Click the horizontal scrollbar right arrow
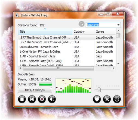Viewport: 138px width, 120px height. 114,68
